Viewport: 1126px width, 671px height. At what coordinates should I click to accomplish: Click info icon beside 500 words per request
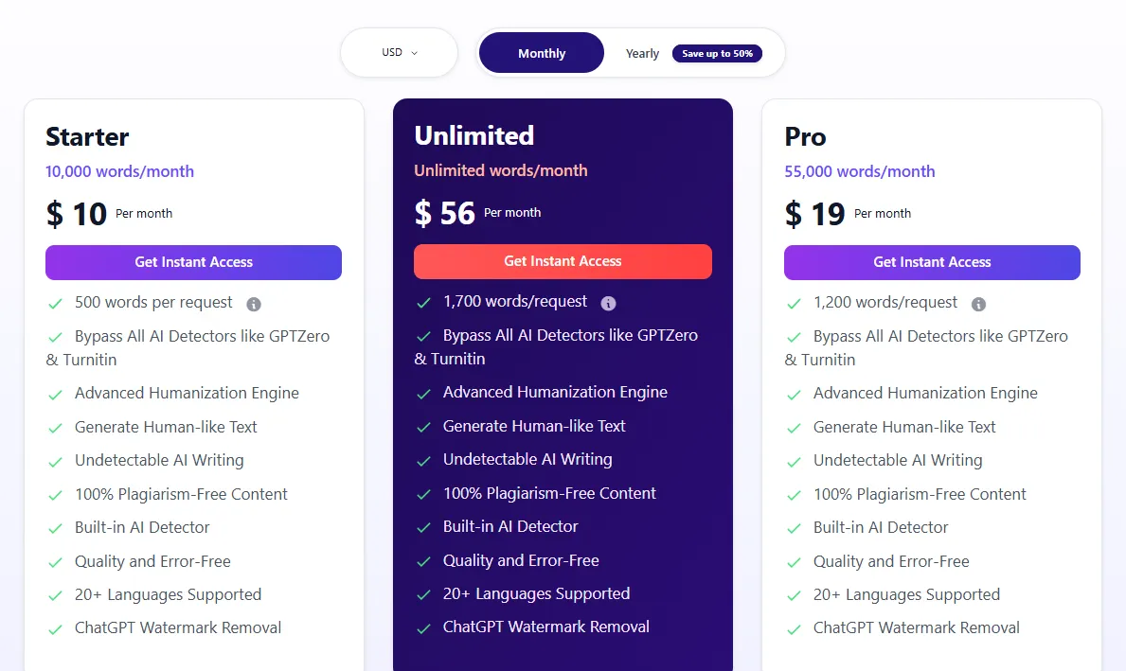[x=254, y=305]
